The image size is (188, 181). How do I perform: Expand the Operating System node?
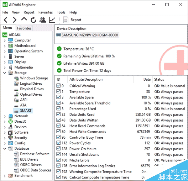coord(5,51)
